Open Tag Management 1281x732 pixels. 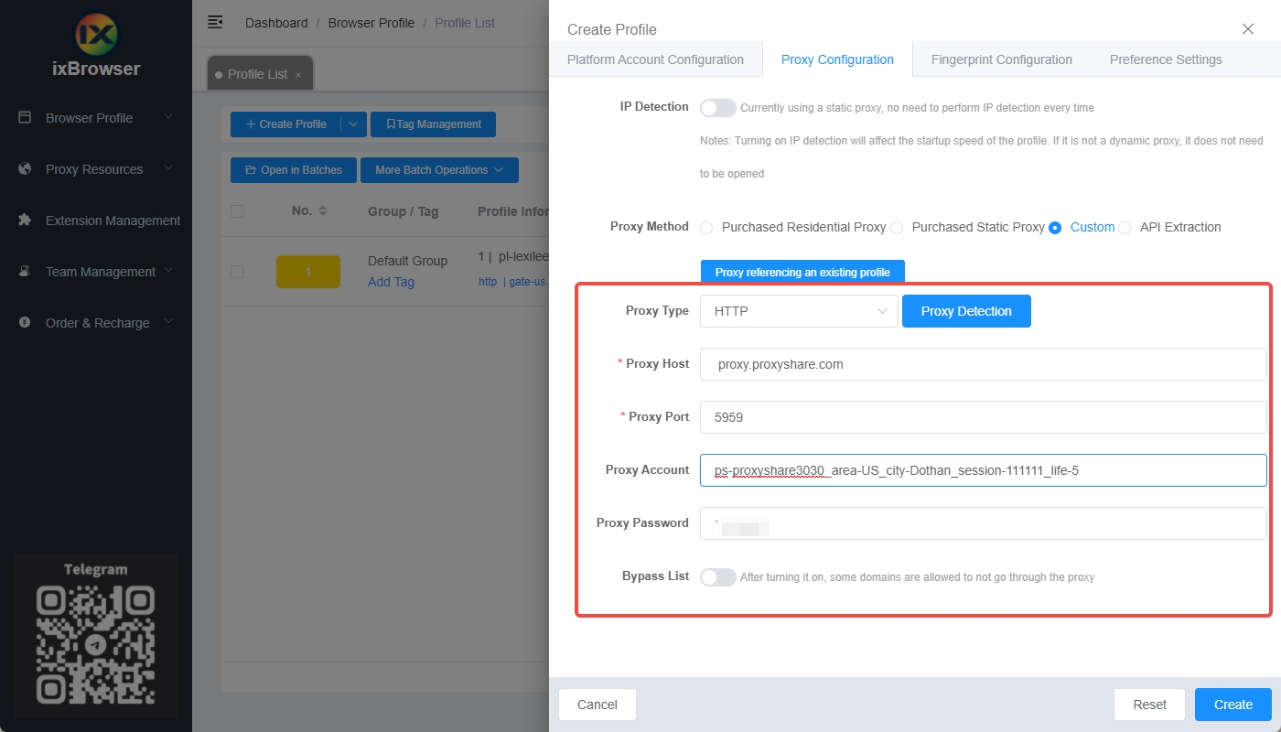coord(433,124)
